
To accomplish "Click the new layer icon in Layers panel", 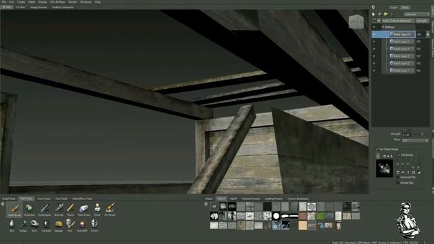I will (x=374, y=14).
